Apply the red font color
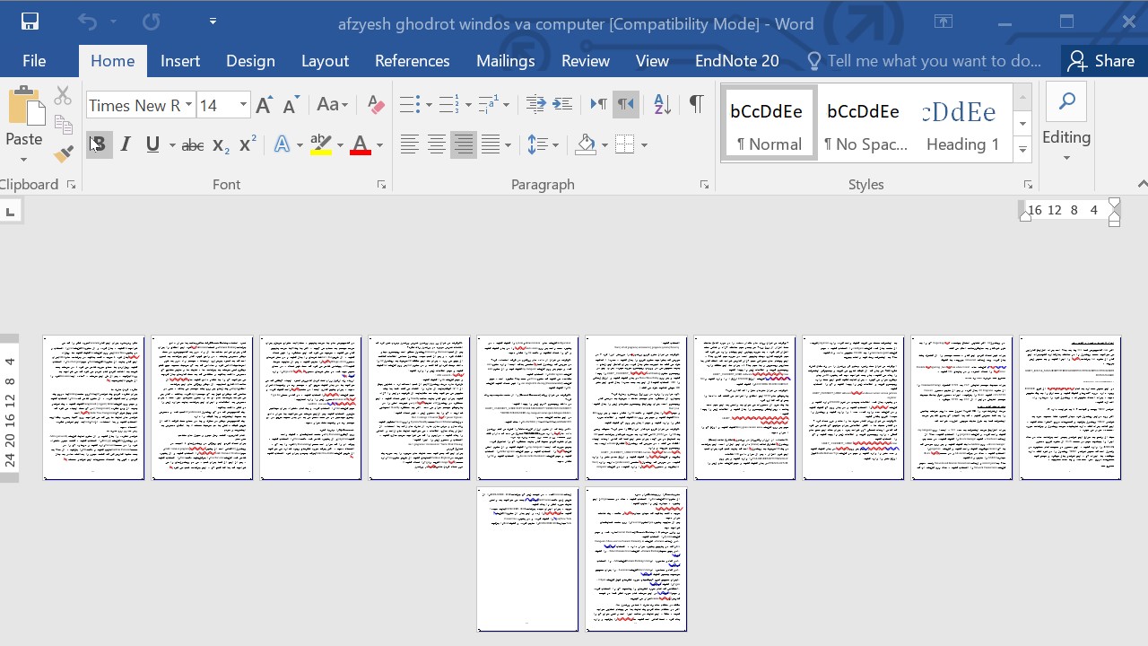 click(361, 144)
